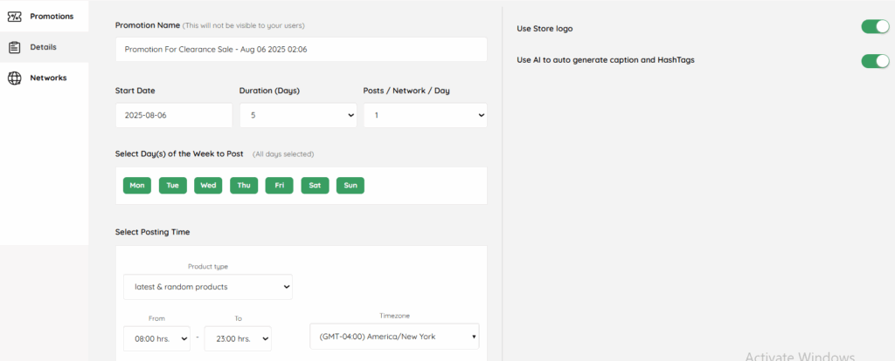Expand the Product type dropdown
This screenshot has width=895, height=361.
click(208, 287)
